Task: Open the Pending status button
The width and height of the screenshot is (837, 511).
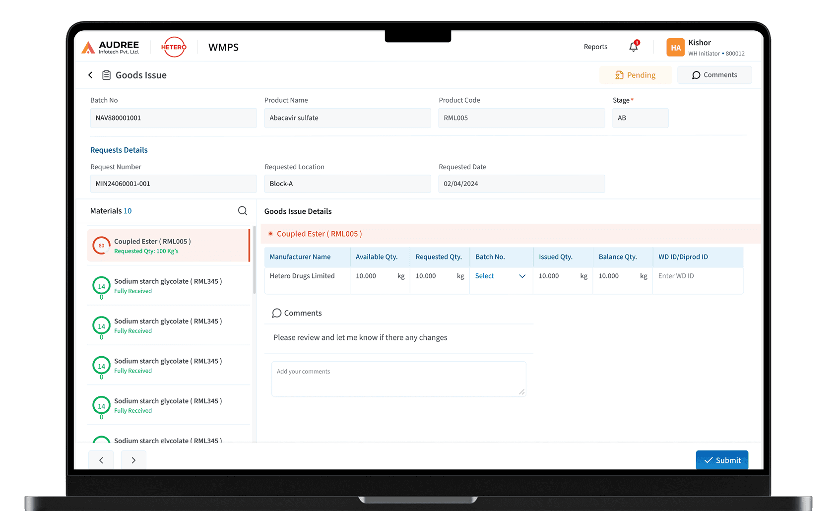Action: 636,75
